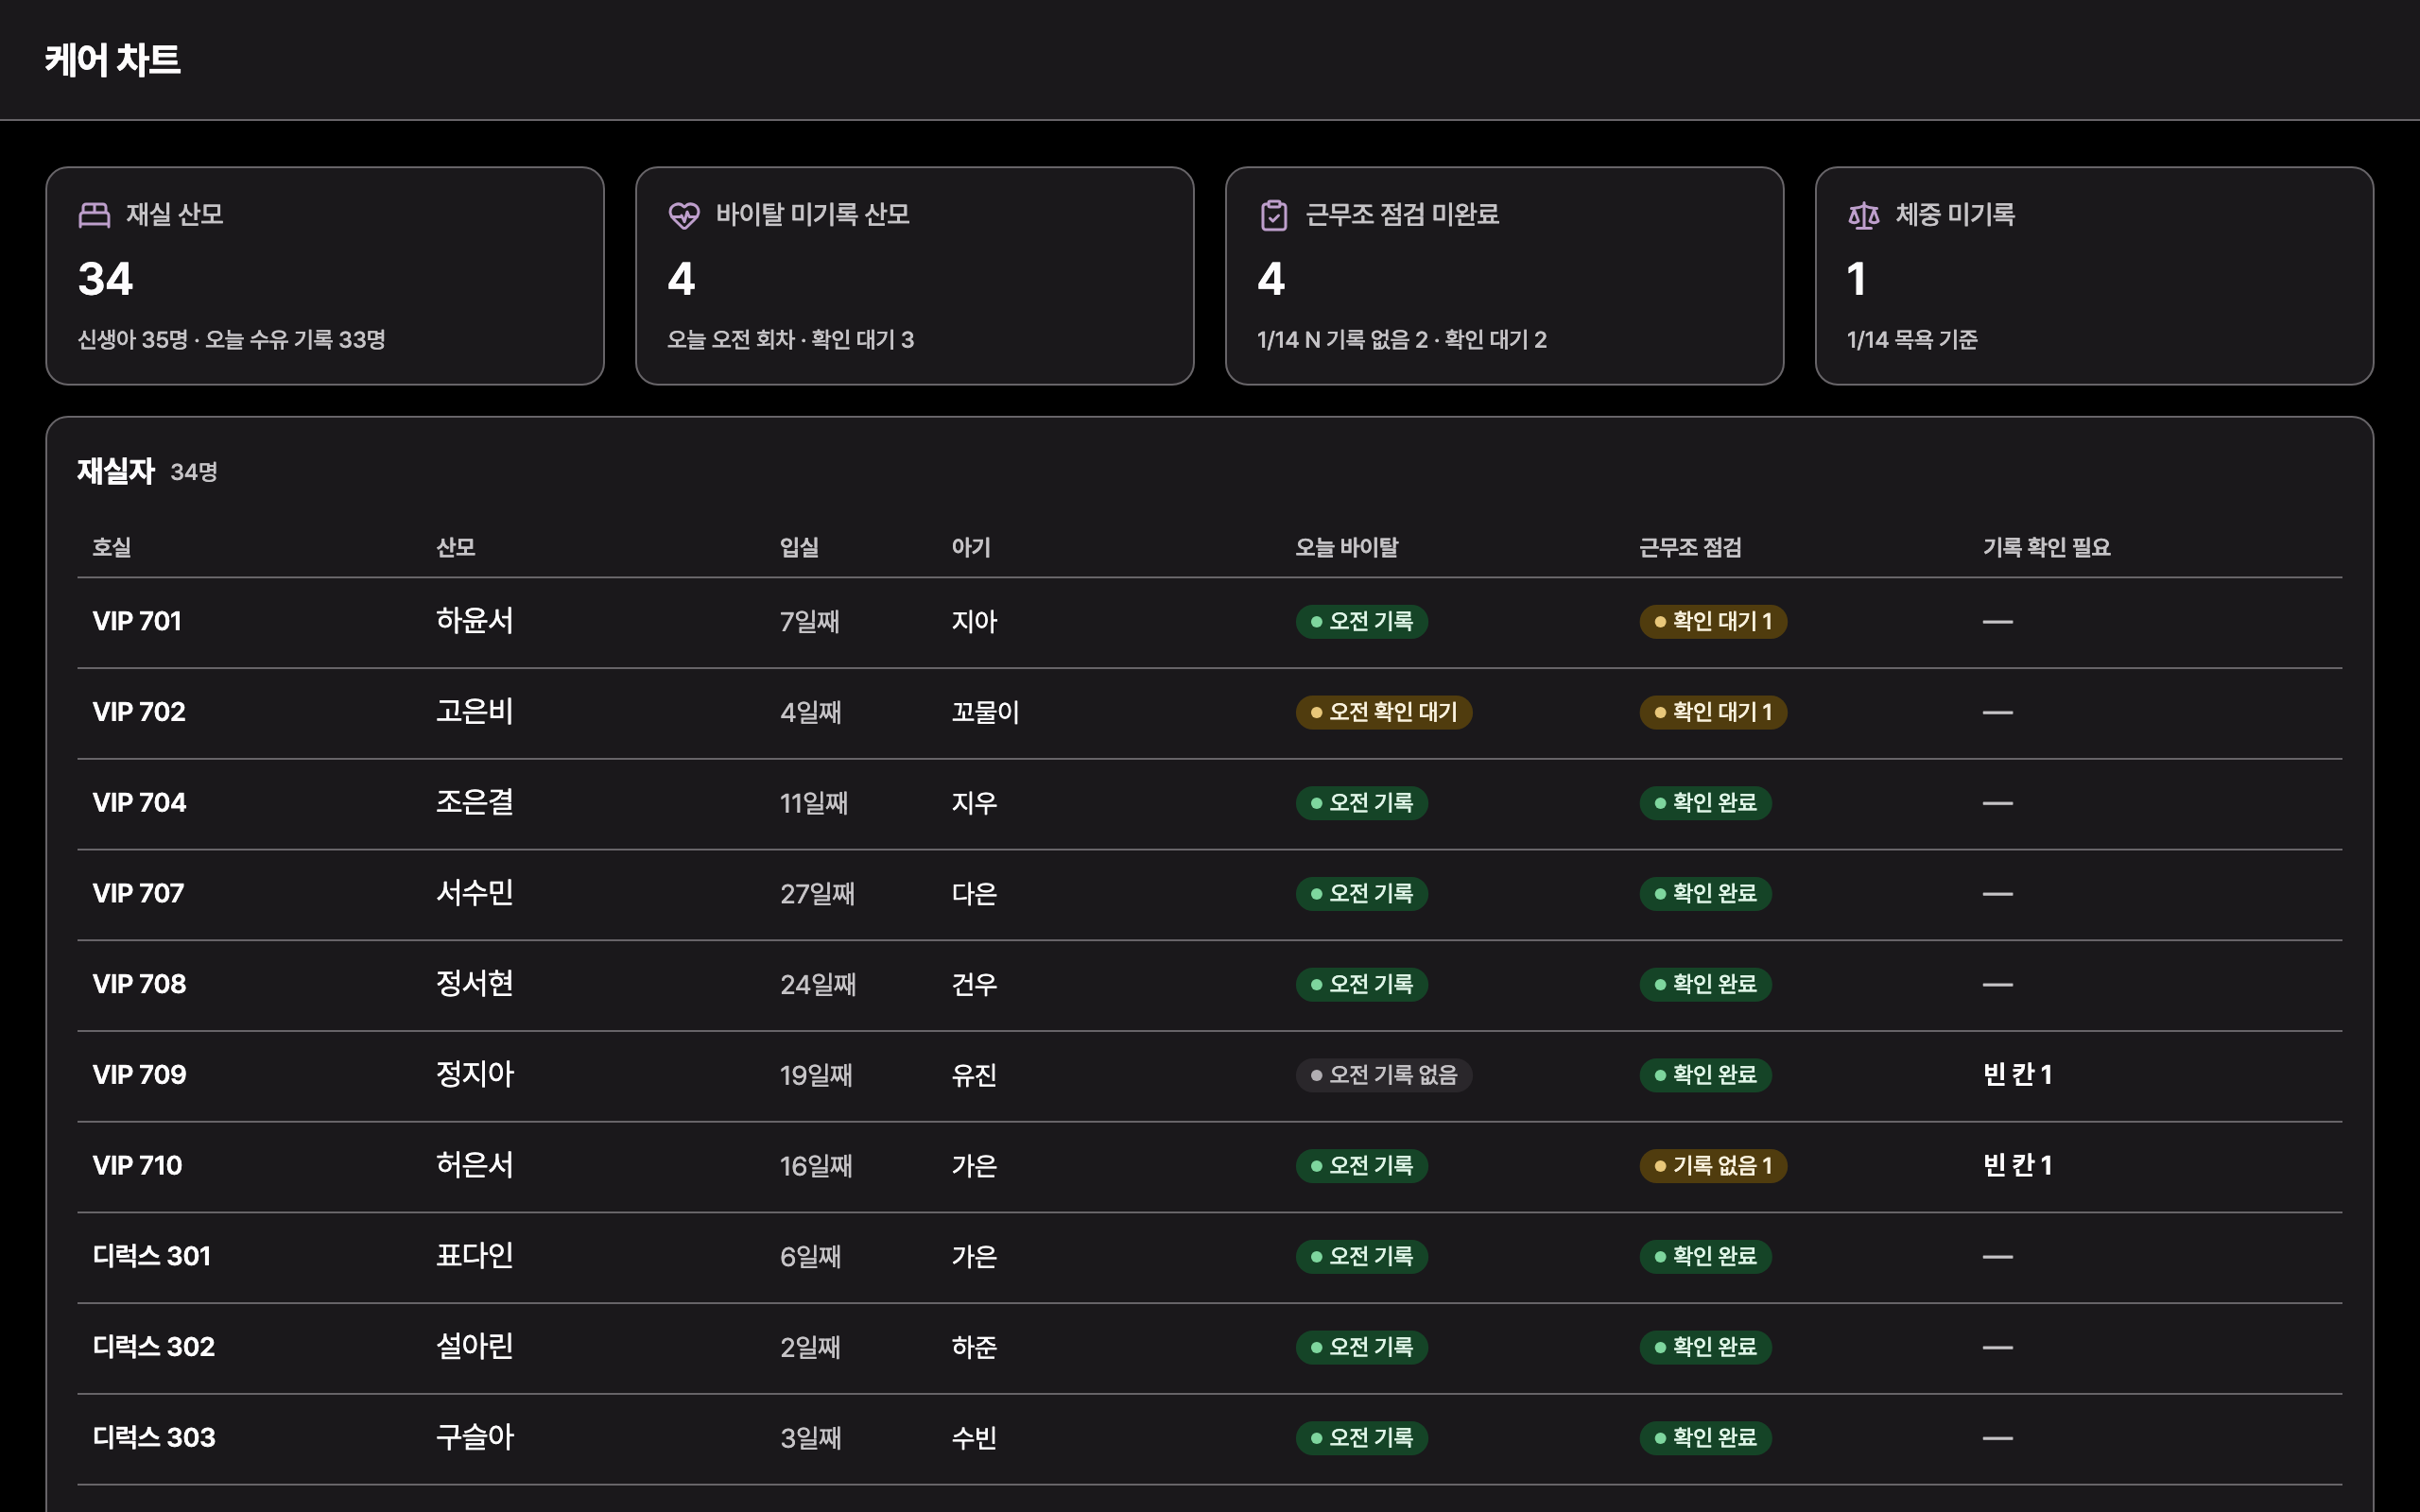Click the 확인 완료 badge for VIP 704
Viewport: 2420px width, 1512px height.
pyautogui.click(x=1706, y=803)
